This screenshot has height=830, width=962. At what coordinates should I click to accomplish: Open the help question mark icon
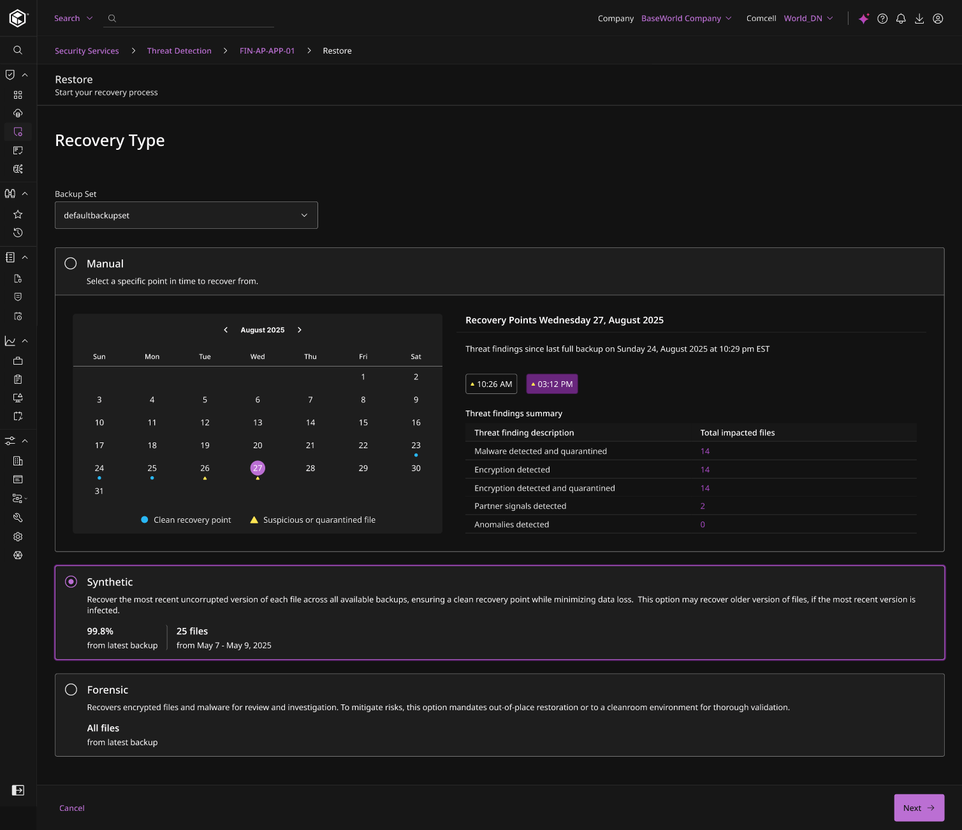coord(882,18)
